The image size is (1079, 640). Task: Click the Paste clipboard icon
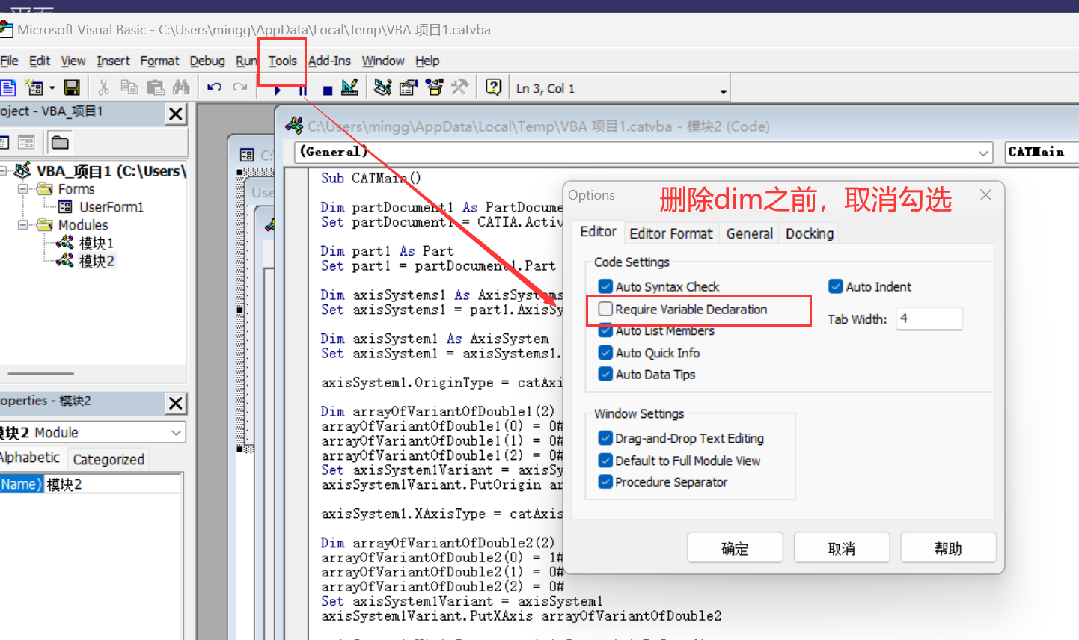point(156,87)
